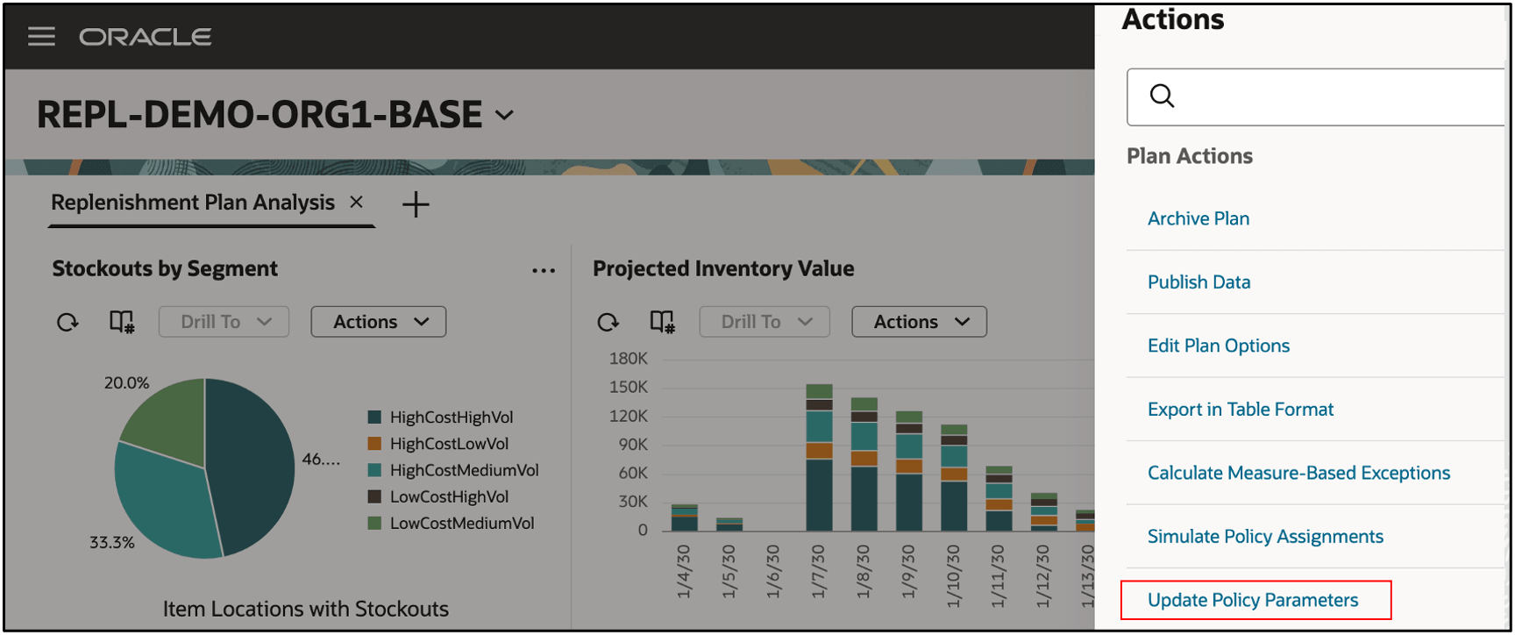Click the stacked bar for 1/9/30
This screenshot has width=1515, height=635.
[x=908, y=471]
